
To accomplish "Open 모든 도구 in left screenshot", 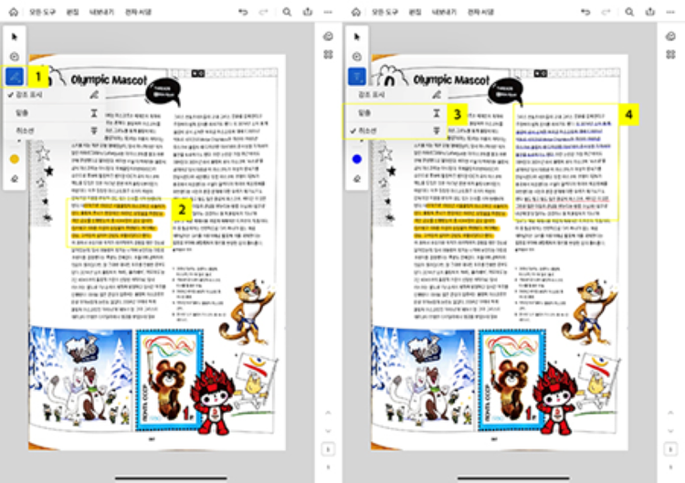I will [x=42, y=12].
